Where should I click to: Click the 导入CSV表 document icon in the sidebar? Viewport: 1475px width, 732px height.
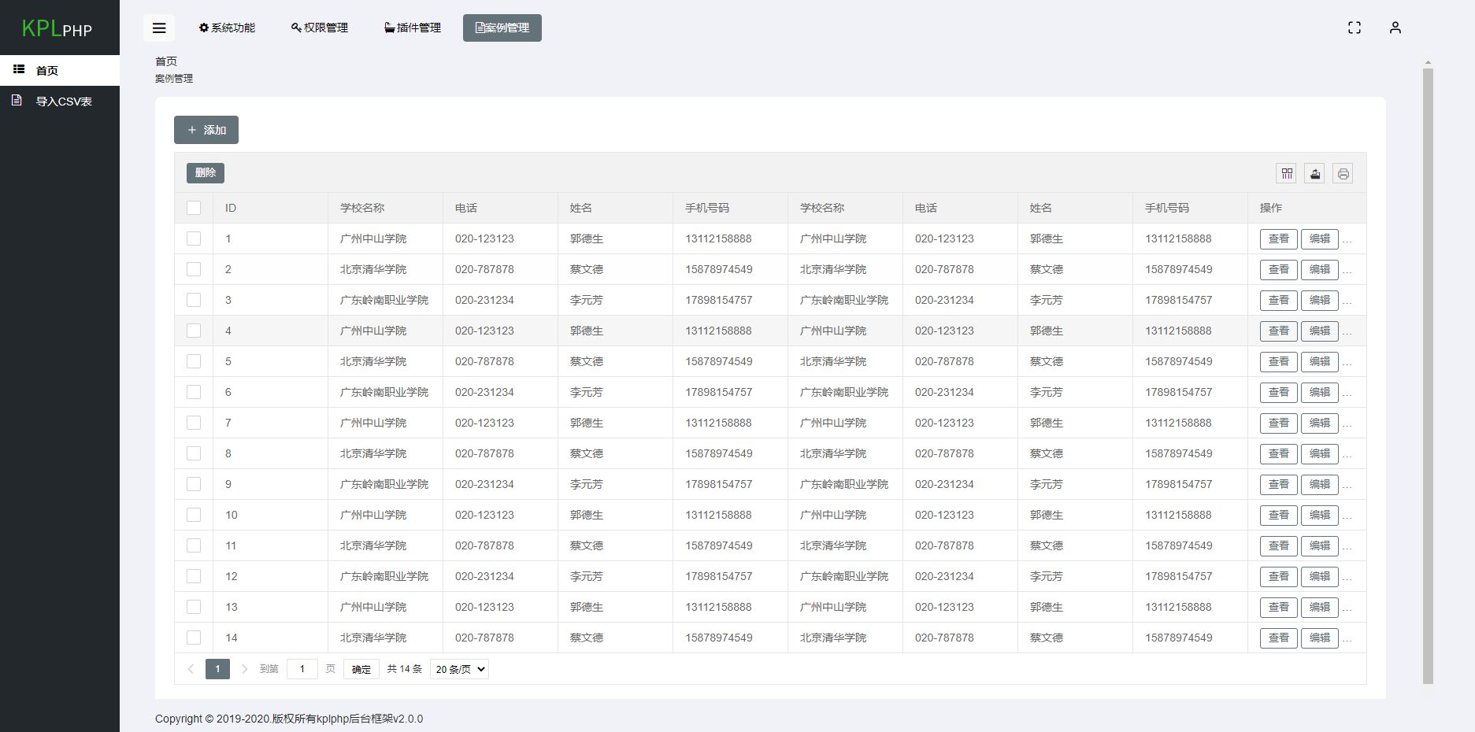(x=17, y=100)
